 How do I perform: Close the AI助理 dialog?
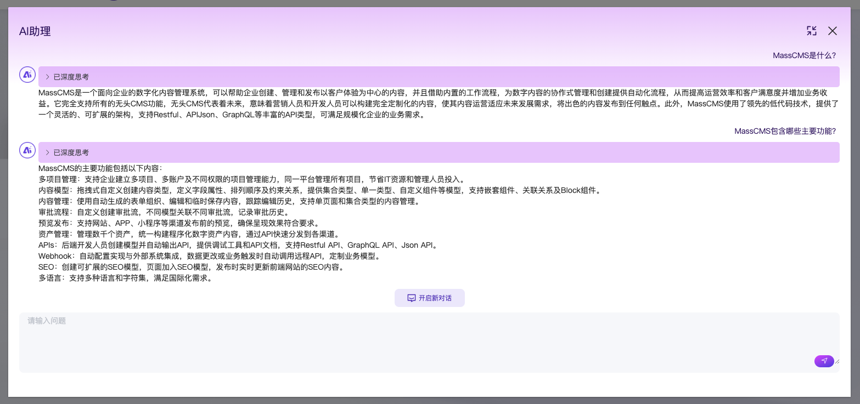(833, 31)
